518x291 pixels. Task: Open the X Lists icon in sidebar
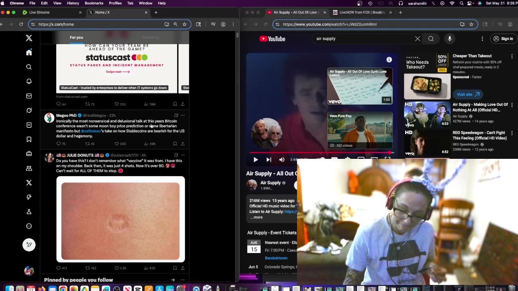point(29,125)
